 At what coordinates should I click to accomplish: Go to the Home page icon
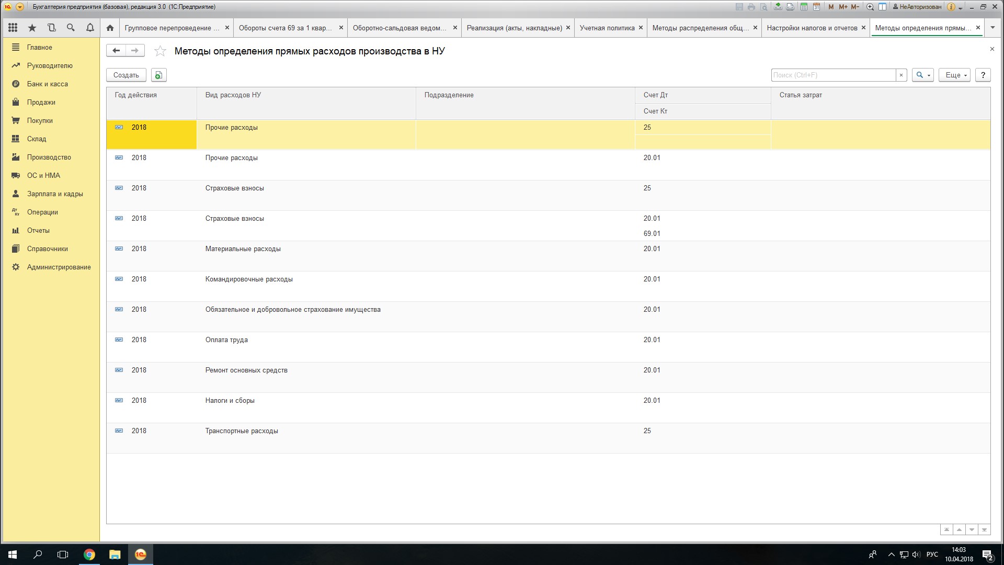(x=110, y=28)
